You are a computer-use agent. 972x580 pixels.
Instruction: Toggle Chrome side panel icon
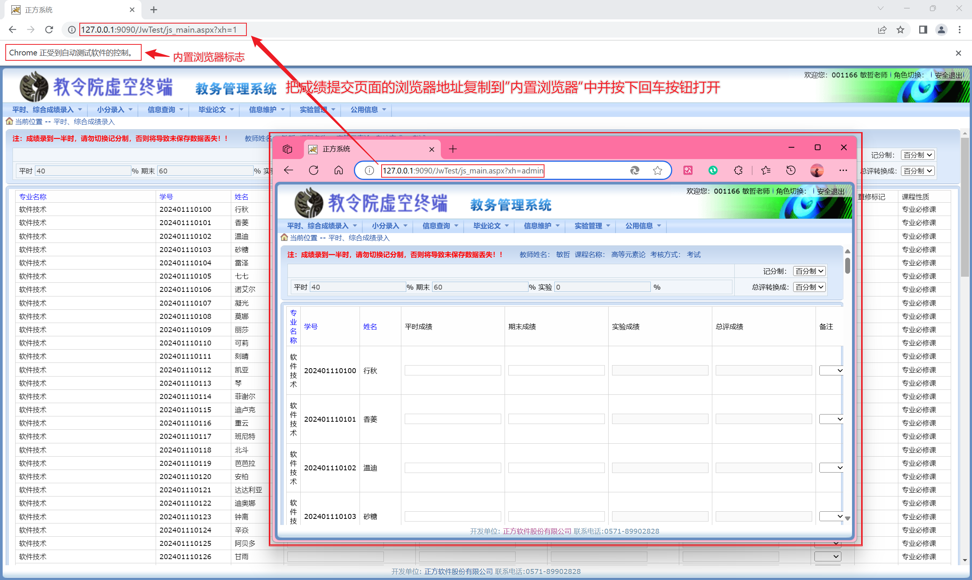point(923,30)
